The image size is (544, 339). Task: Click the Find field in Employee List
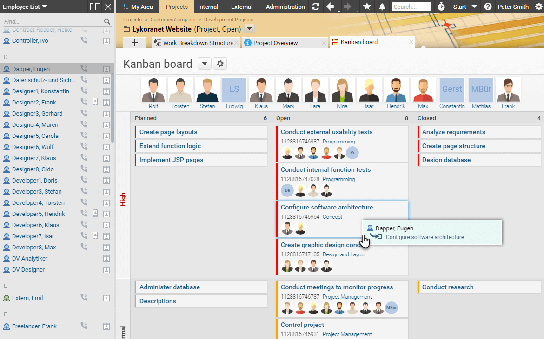click(x=52, y=21)
